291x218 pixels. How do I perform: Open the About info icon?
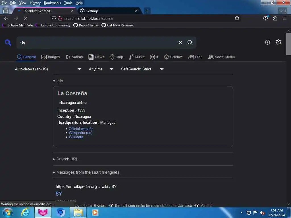pos(267,42)
